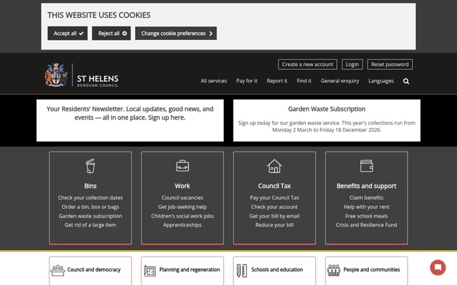Open Schools and education label

coord(277,270)
